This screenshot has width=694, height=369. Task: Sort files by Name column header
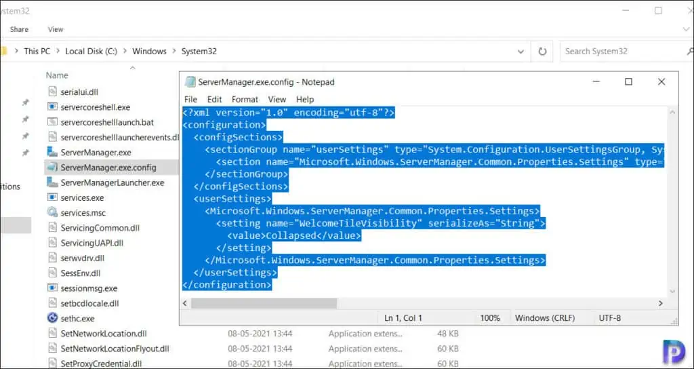pos(57,75)
